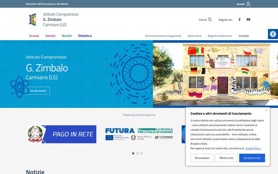278x174 pixels.
Task: Open the Didattica menu
Action: [85, 36]
